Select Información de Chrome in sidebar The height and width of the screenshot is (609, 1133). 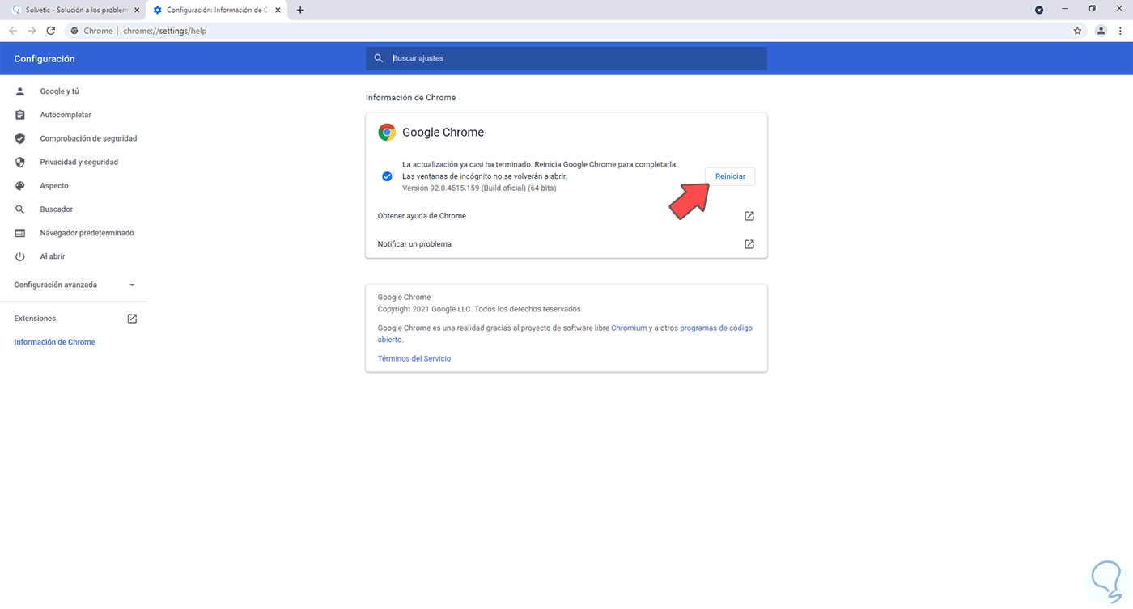[54, 342]
